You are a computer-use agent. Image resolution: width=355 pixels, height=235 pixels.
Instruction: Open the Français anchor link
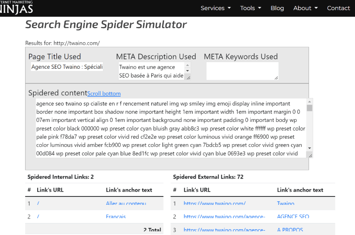coord(116,217)
